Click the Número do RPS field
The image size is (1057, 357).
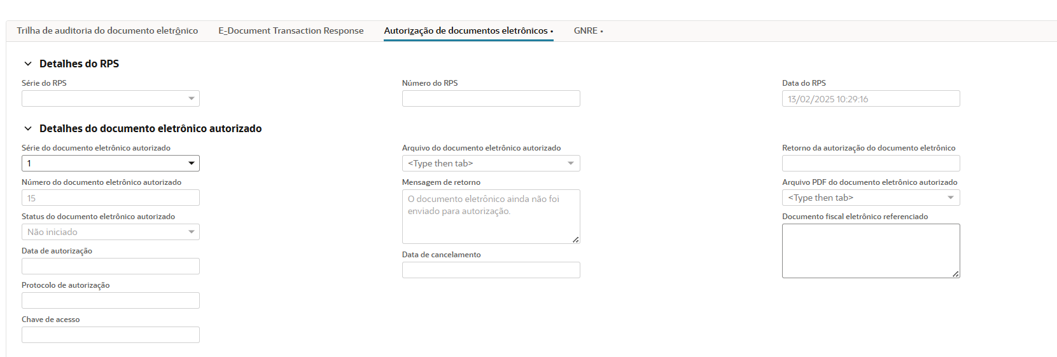(x=491, y=98)
